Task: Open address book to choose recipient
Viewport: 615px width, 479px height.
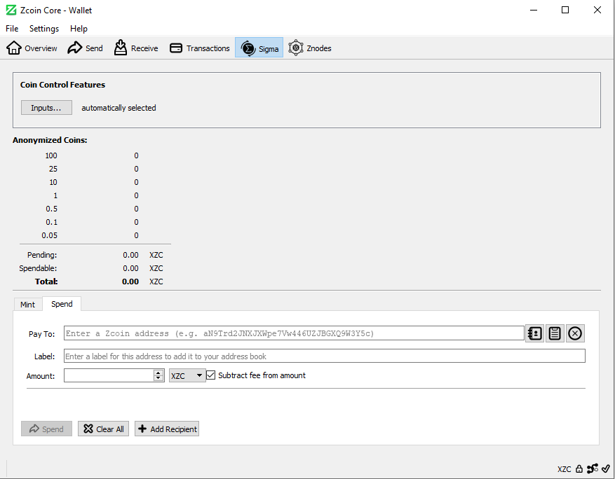Action: click(x=534, y=333)
